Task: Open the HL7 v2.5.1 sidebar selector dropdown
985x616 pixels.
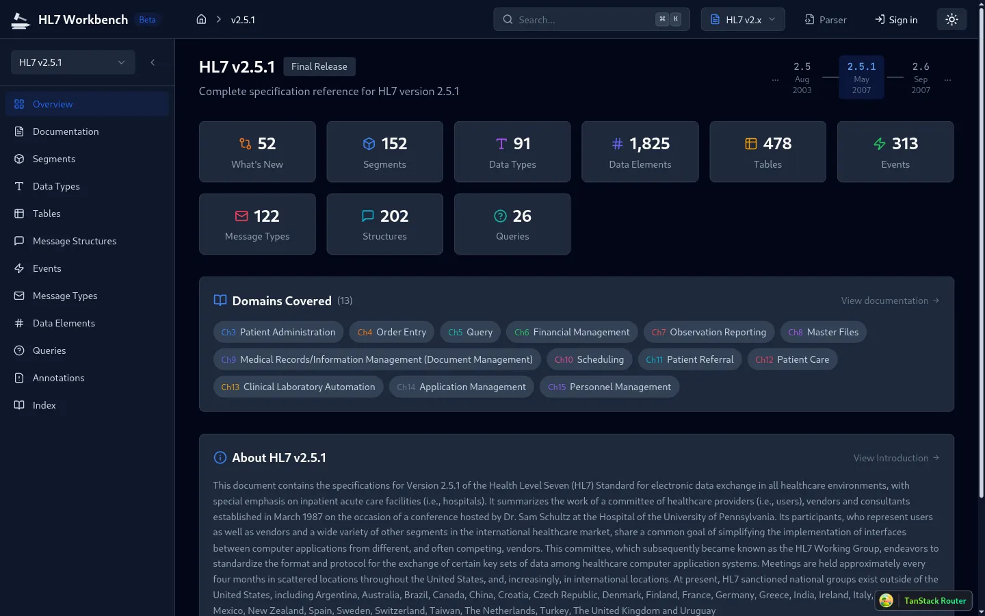Action: (x=73, y=62)
